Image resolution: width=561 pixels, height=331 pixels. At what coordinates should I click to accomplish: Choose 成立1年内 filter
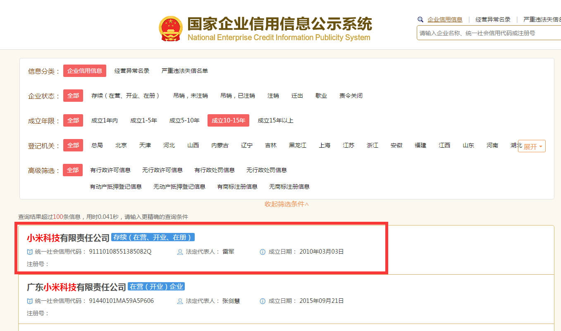point(105,120)
